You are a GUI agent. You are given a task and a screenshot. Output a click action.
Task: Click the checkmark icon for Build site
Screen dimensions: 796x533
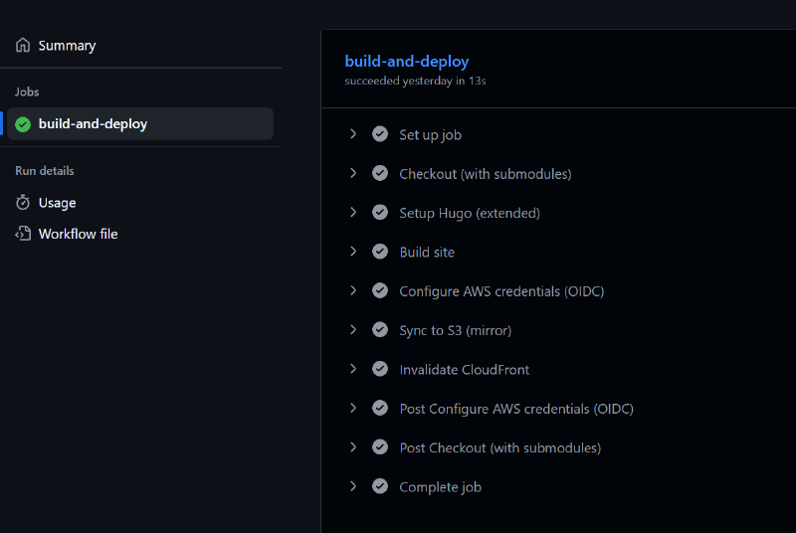coord(380,252)
